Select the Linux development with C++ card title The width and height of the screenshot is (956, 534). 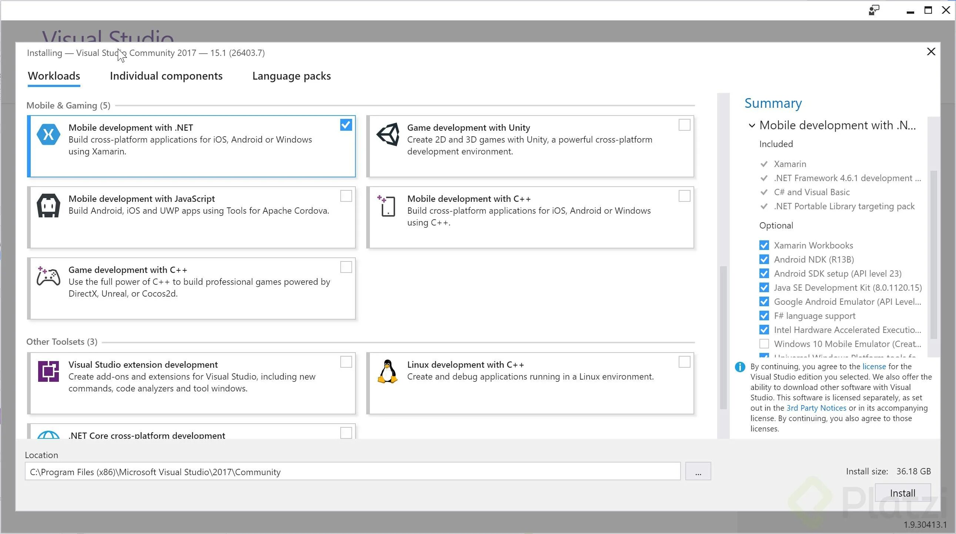(465, 365)
